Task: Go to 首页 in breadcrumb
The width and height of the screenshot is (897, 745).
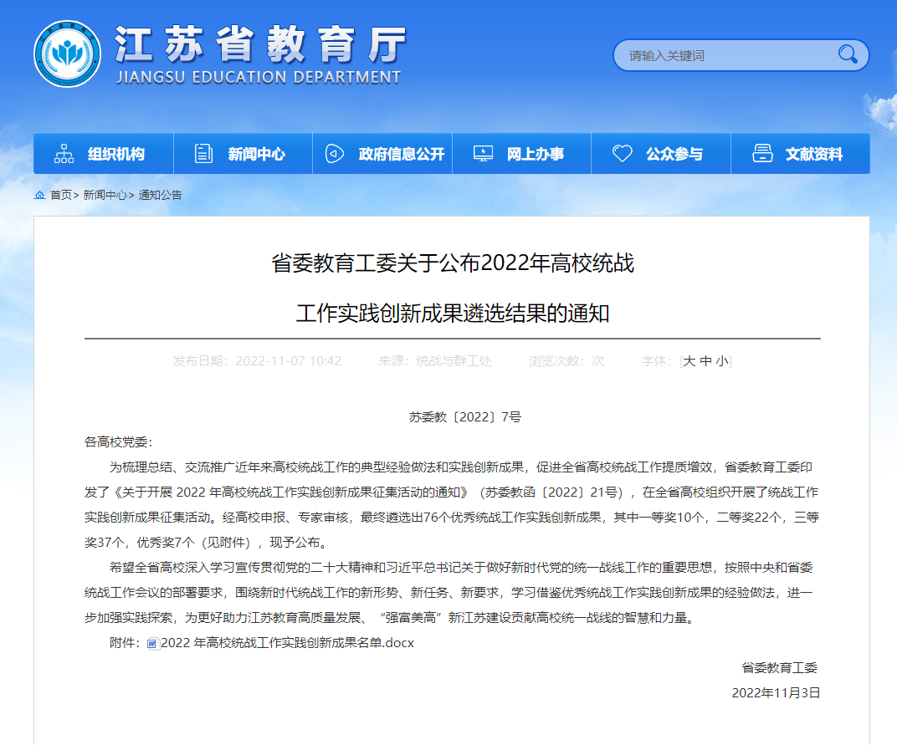Action: coord(60,195)
